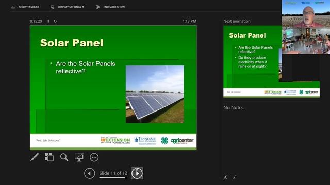Click the No Notes text area
The image size is (330, 185).
click(x=234, y=107)
